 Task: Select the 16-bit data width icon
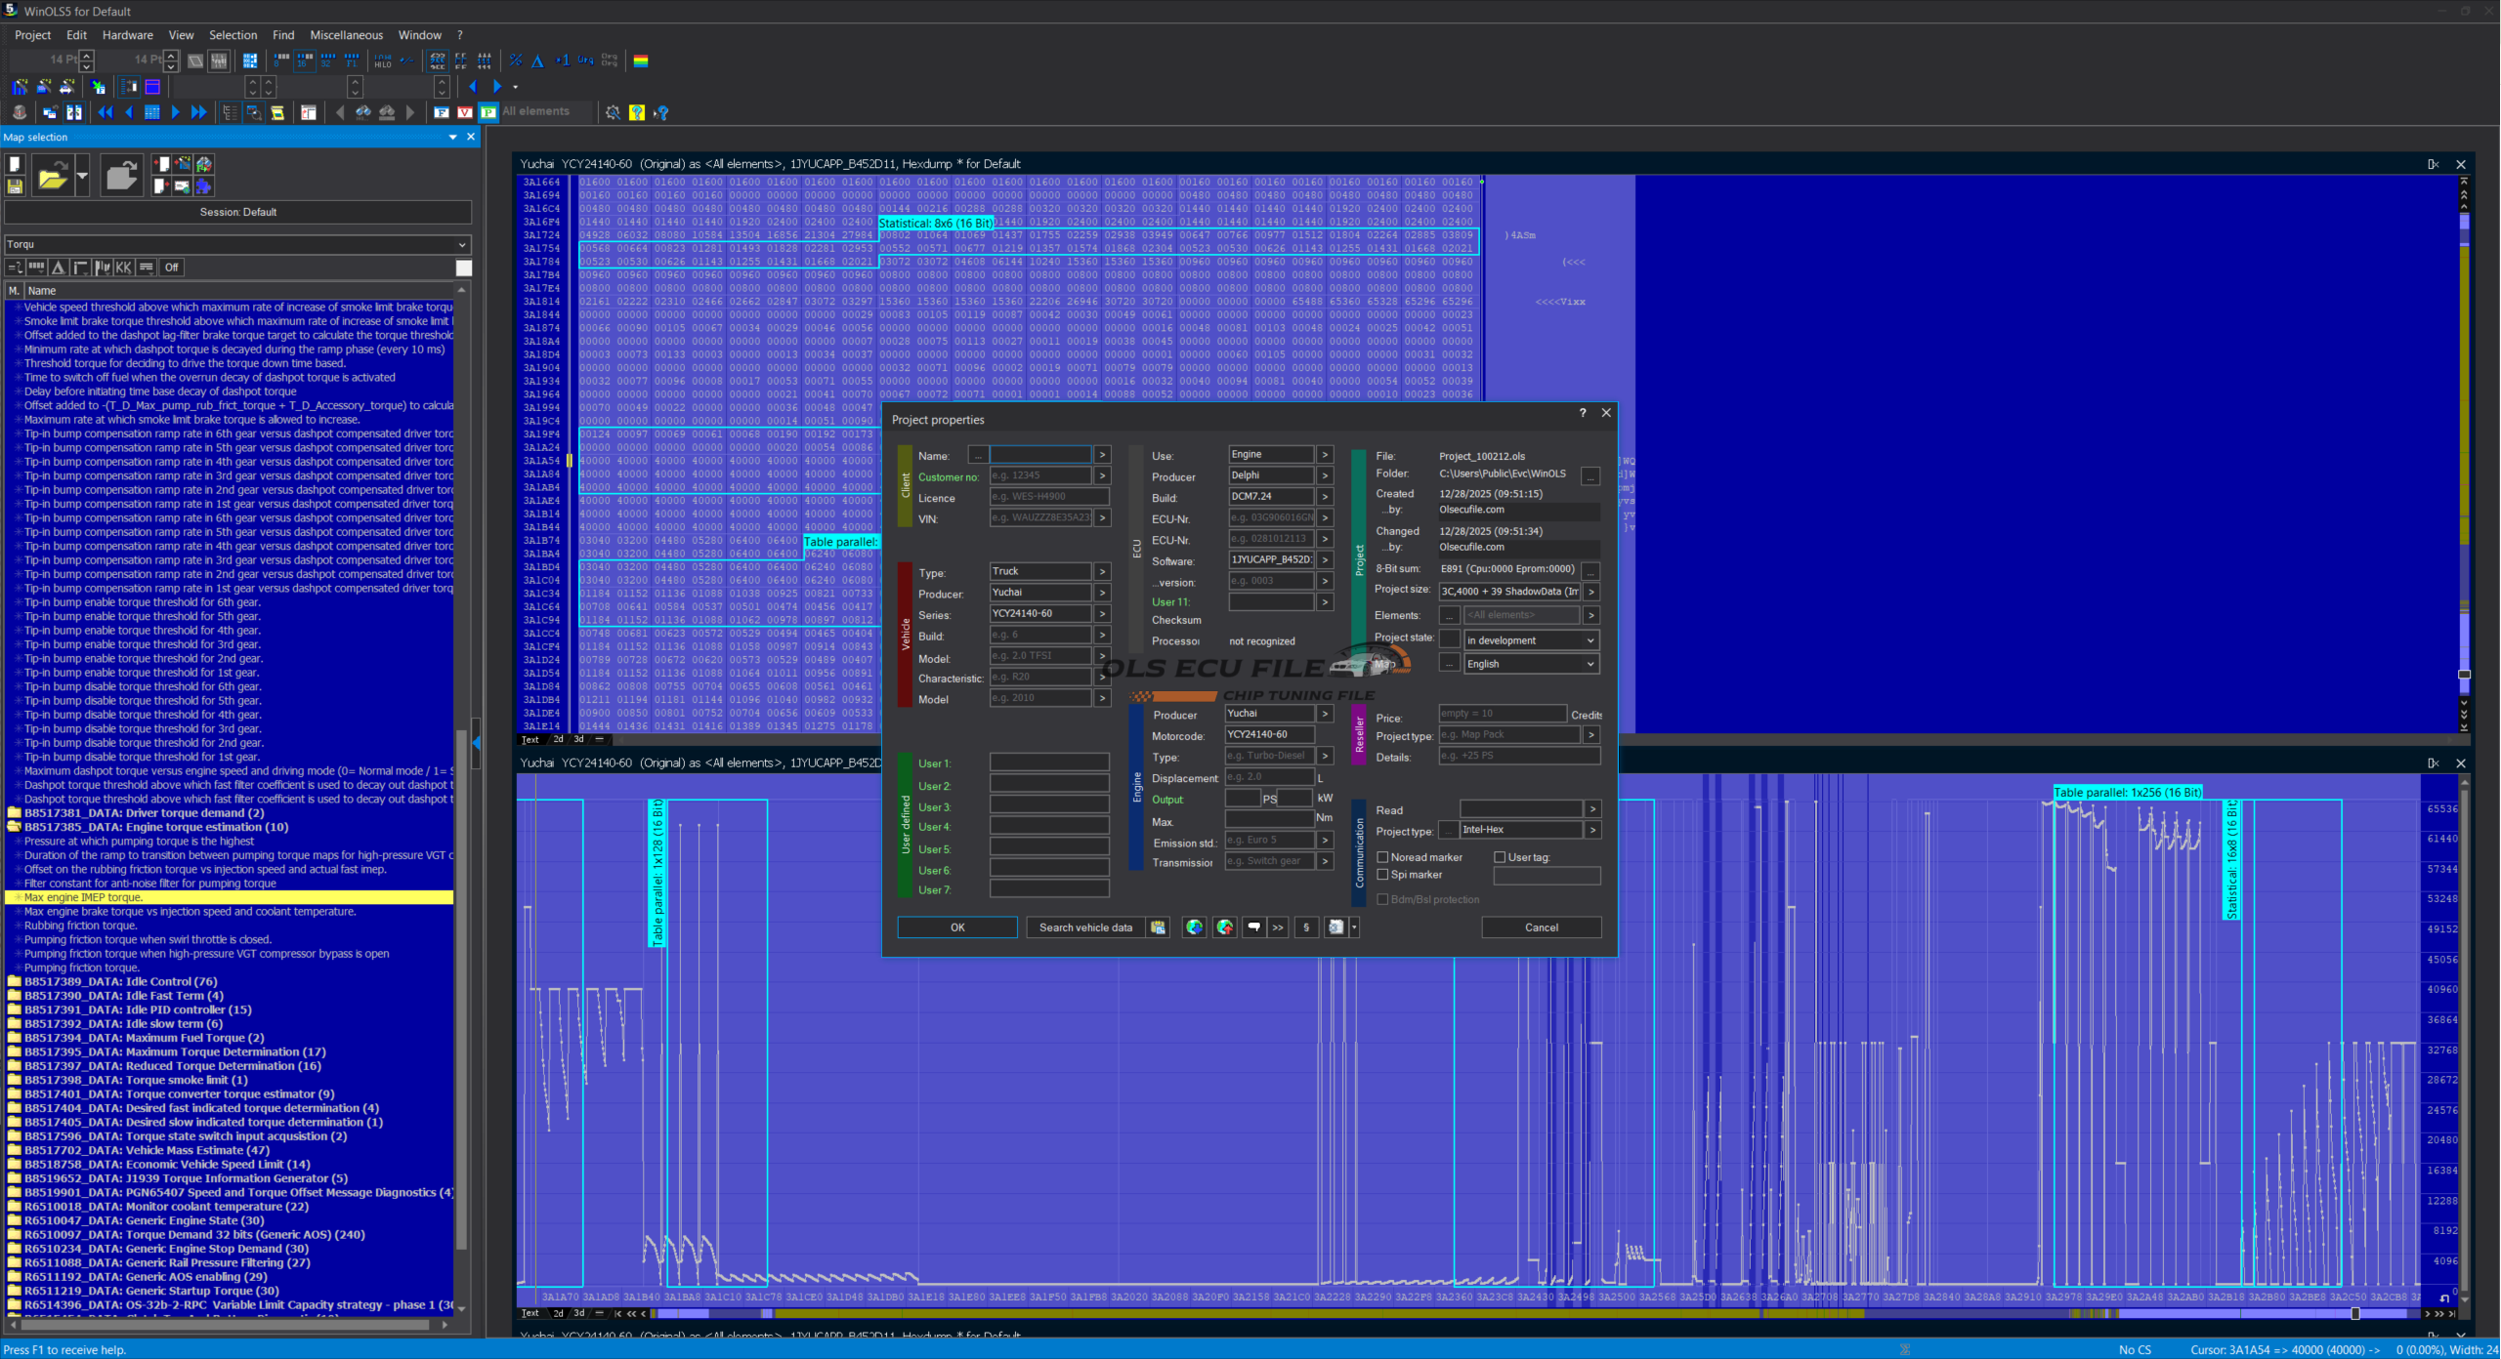click(x=305, y=61)
